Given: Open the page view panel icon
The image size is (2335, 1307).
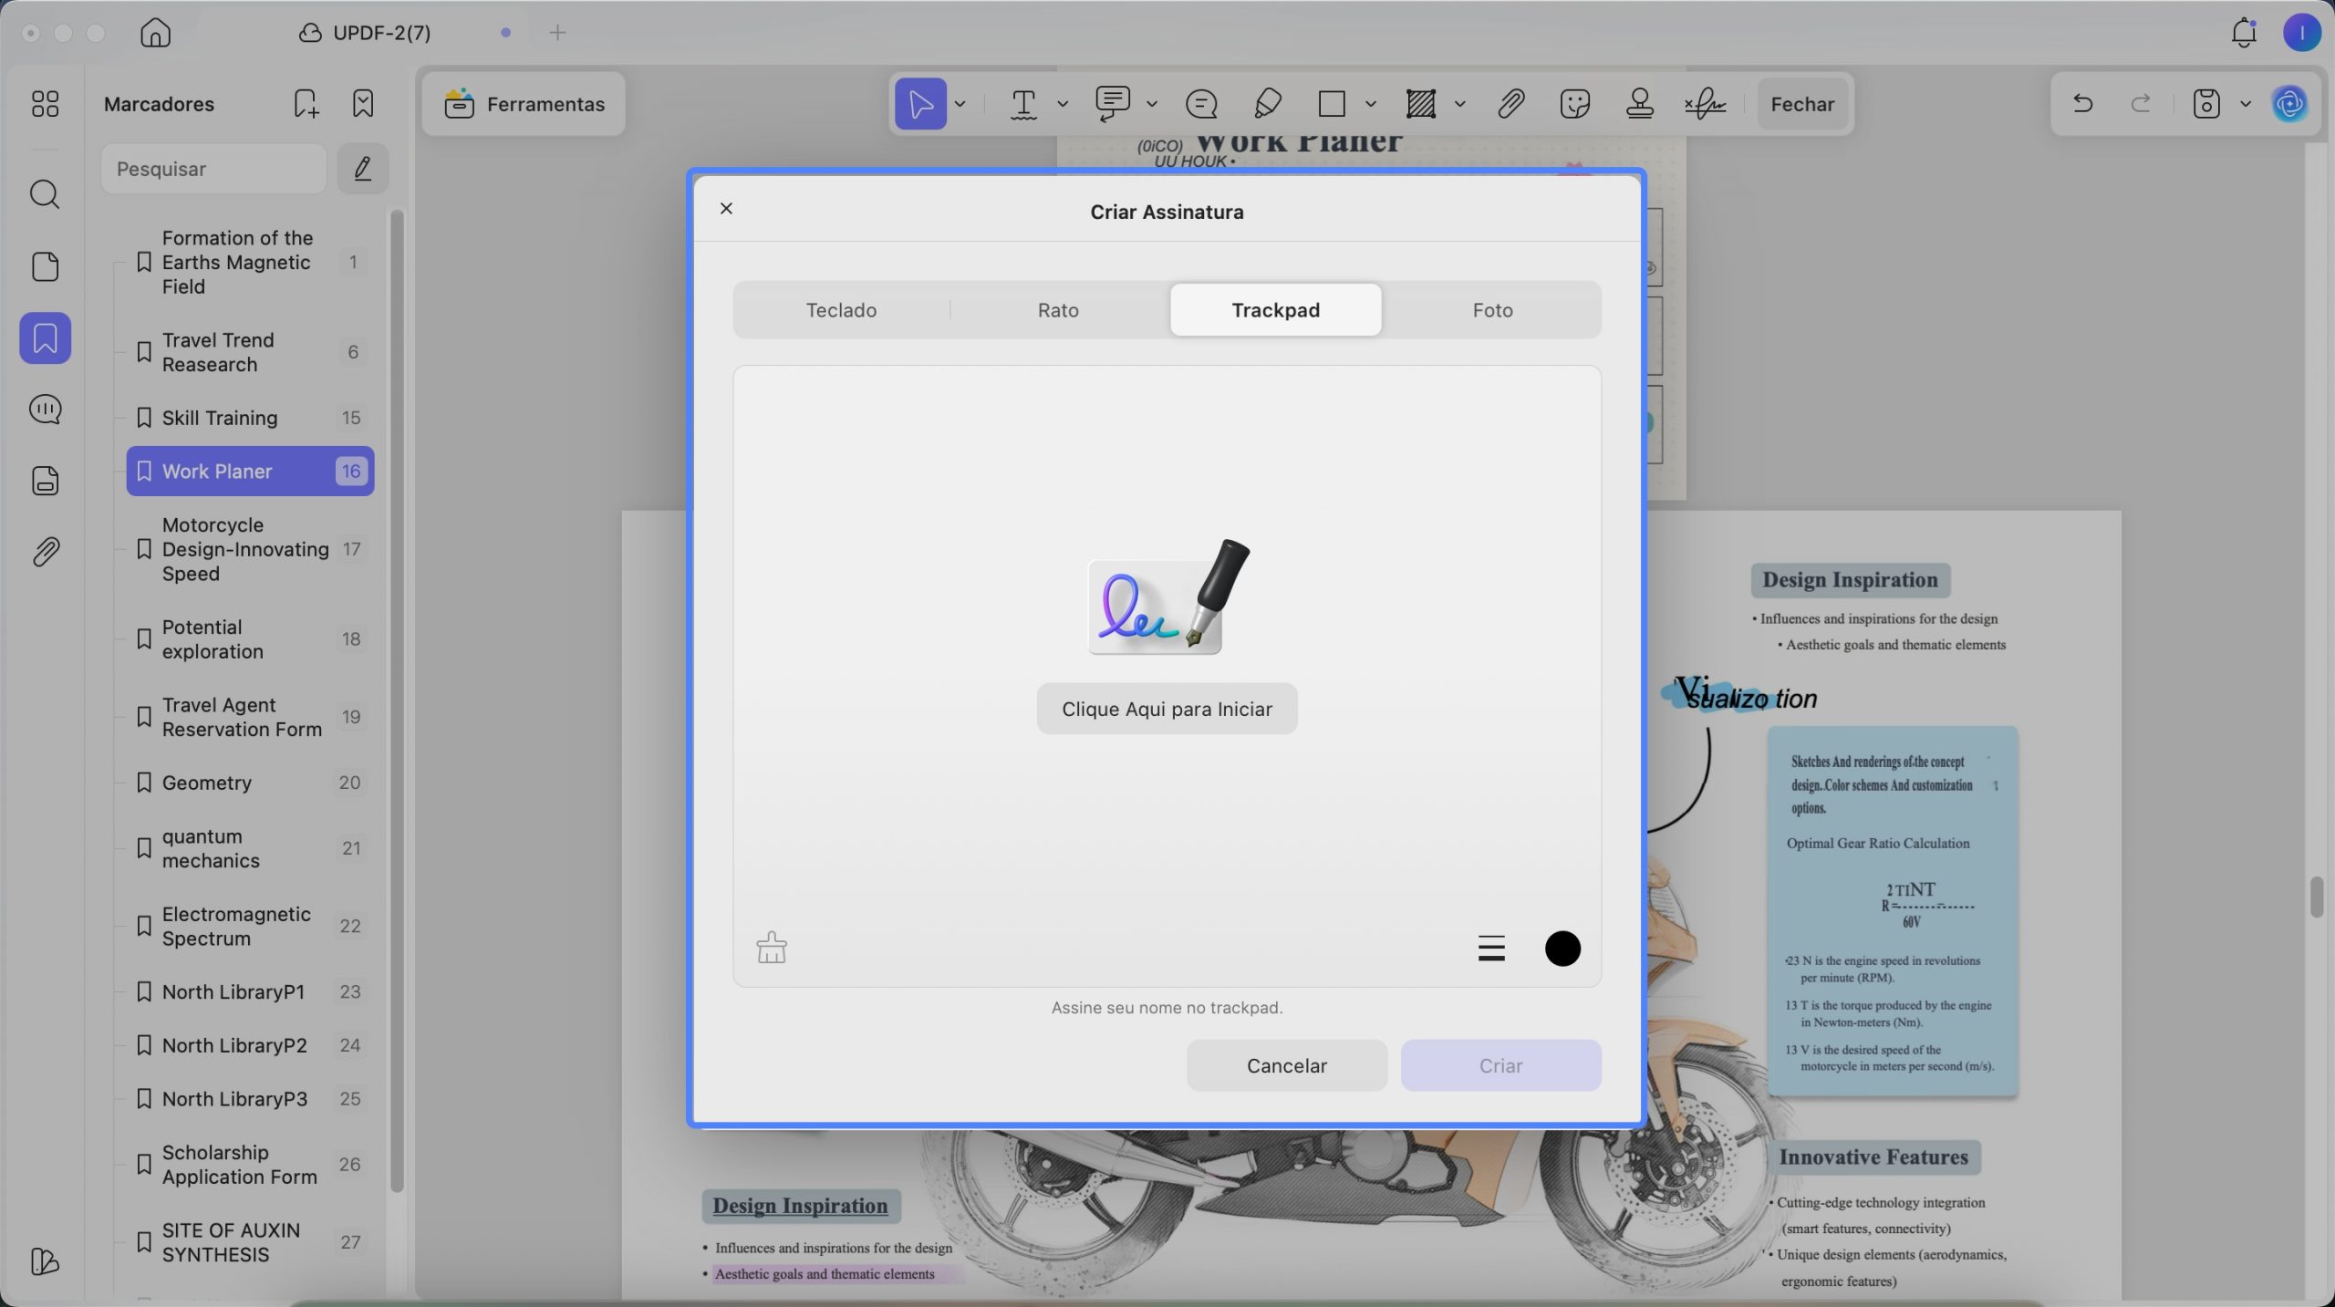Looking at the screenshot, I should click(x=45, y=266).
